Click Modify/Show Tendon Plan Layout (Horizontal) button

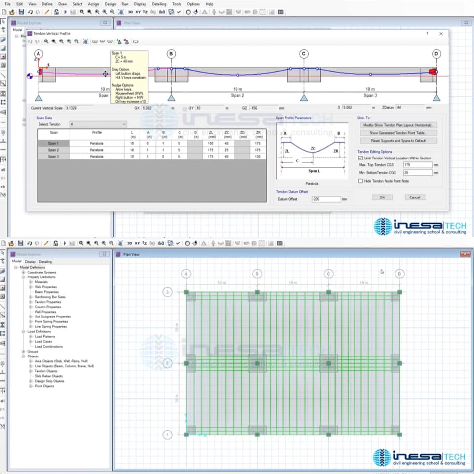398,125
